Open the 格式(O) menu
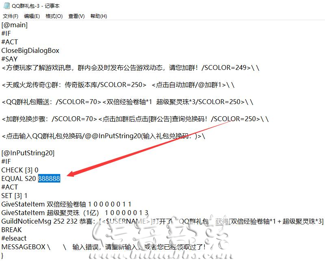The width and height of the screenshot is (325, 261). click(54, 16)
